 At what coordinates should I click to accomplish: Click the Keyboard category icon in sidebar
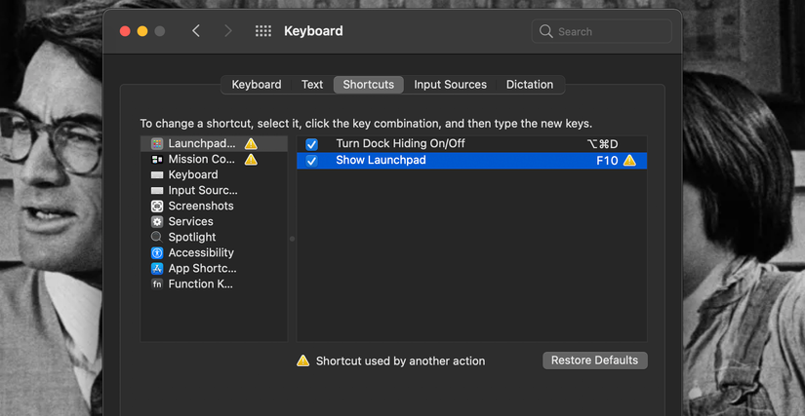157,174
